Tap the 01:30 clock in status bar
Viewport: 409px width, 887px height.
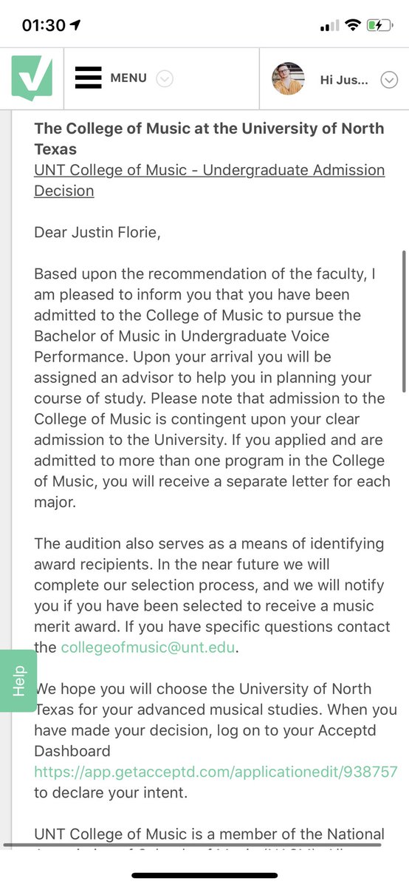(x=44, y=25)
